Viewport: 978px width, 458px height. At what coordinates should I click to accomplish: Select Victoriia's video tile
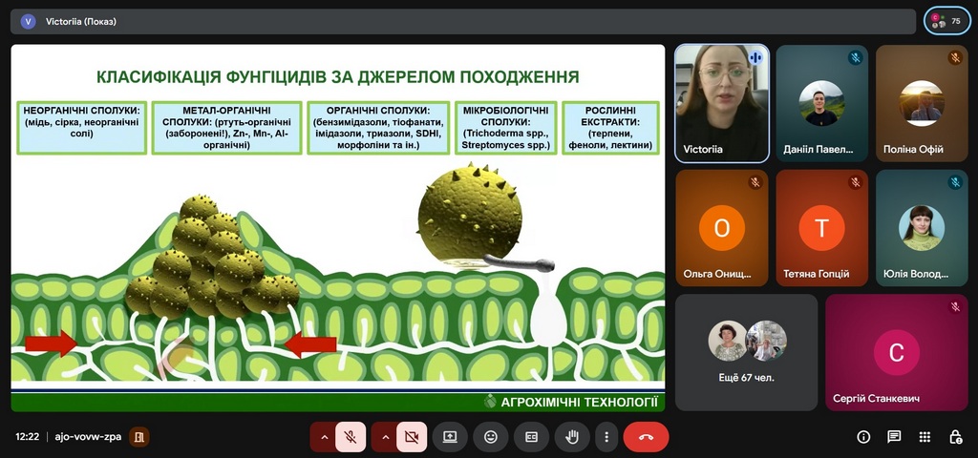(721, 102)
